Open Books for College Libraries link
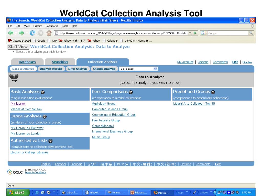 coord(30,152)
